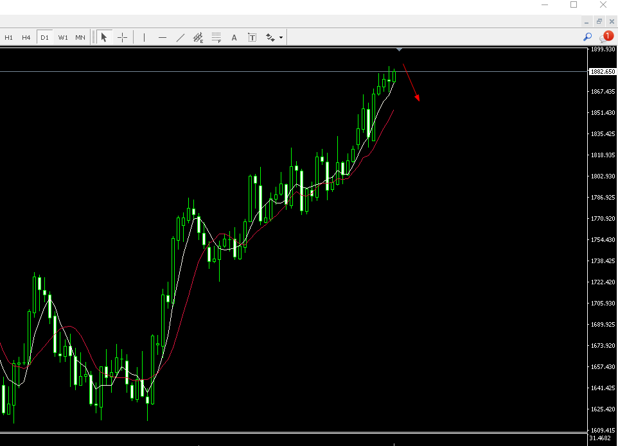Select the Trendline drawing tool
The width and height of the screenshot is (618, 446).
[181, 37]
